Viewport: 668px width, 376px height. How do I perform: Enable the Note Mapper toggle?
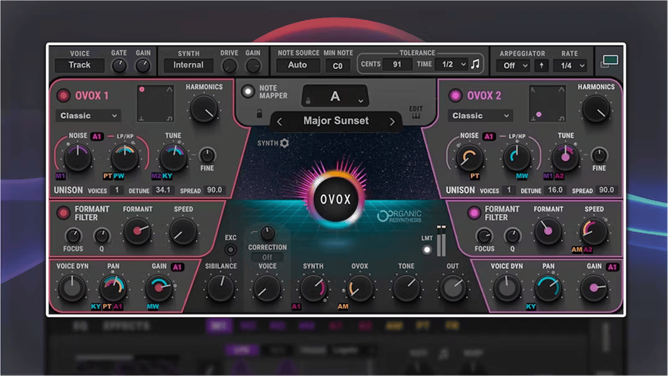click(248, 92)
